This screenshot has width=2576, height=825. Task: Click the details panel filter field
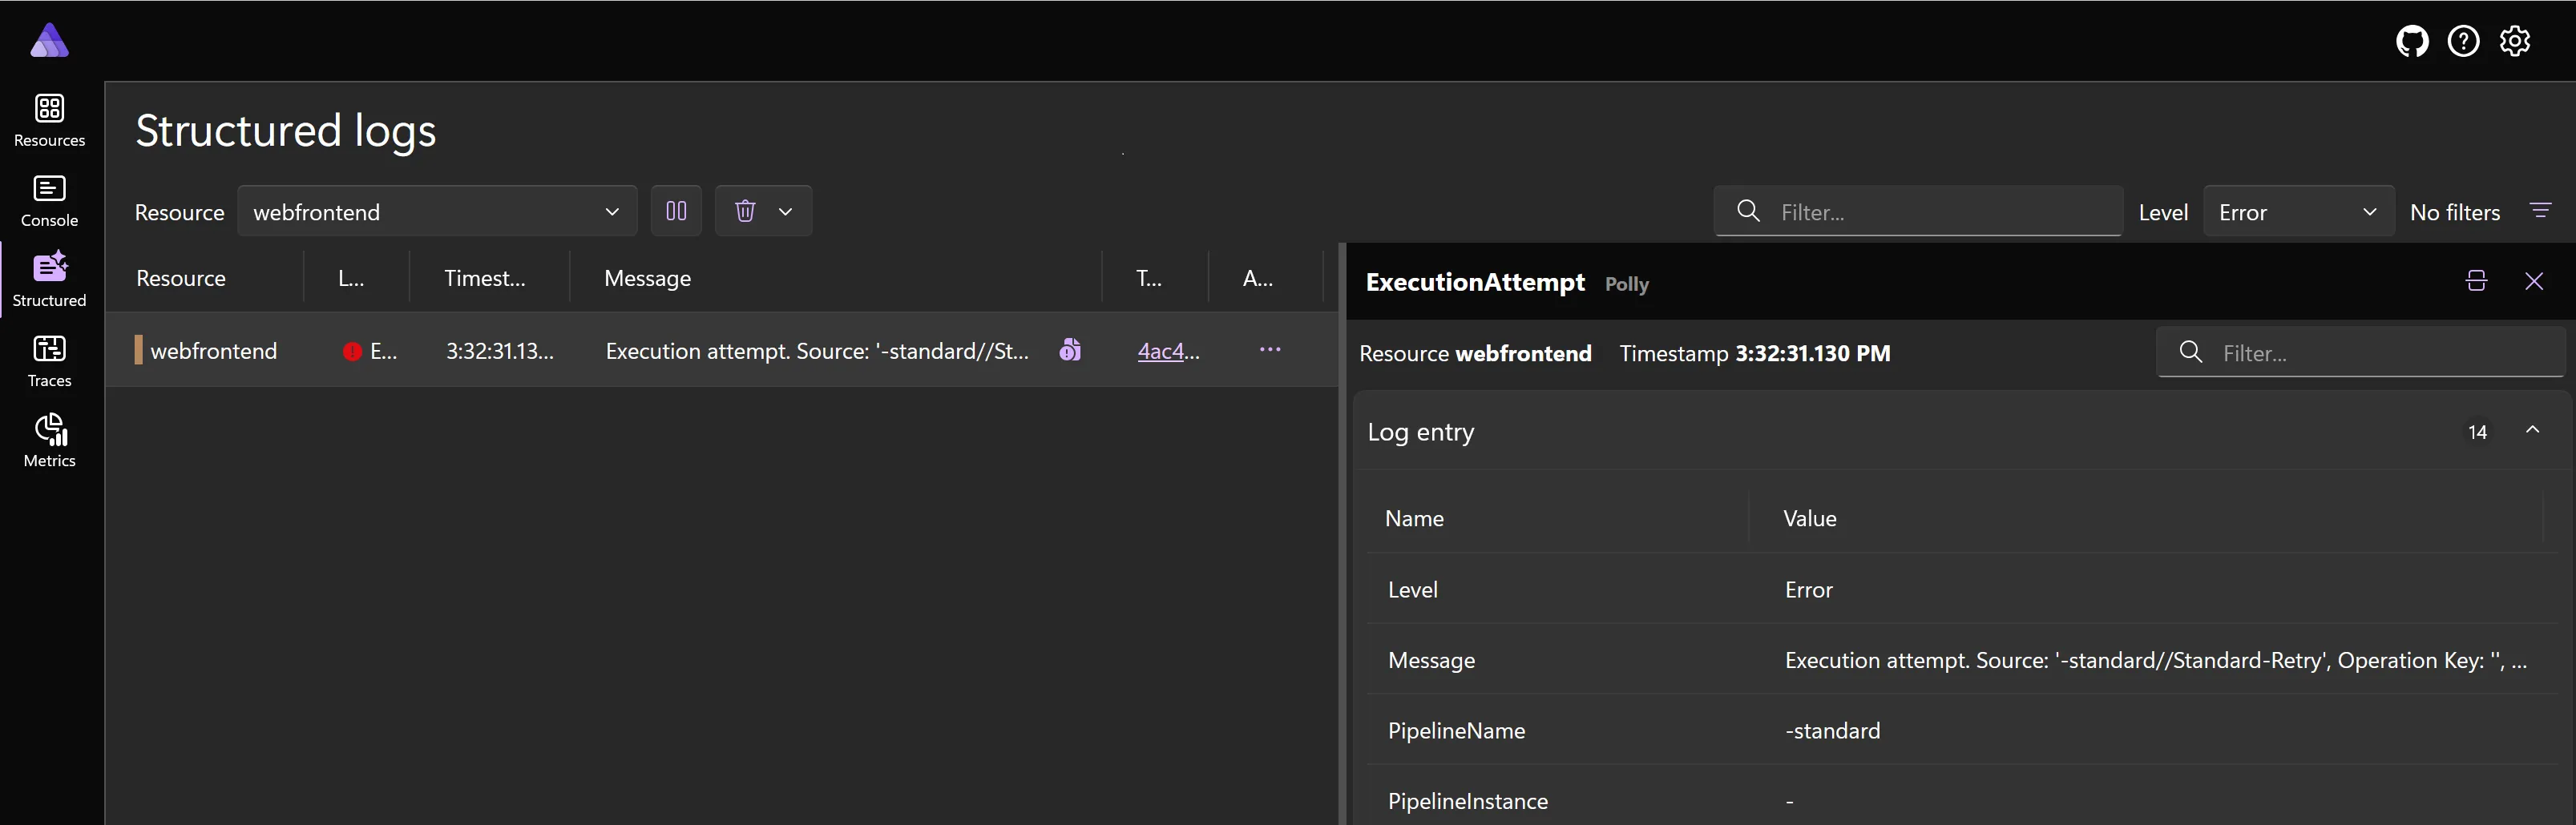pos(2362,352)
